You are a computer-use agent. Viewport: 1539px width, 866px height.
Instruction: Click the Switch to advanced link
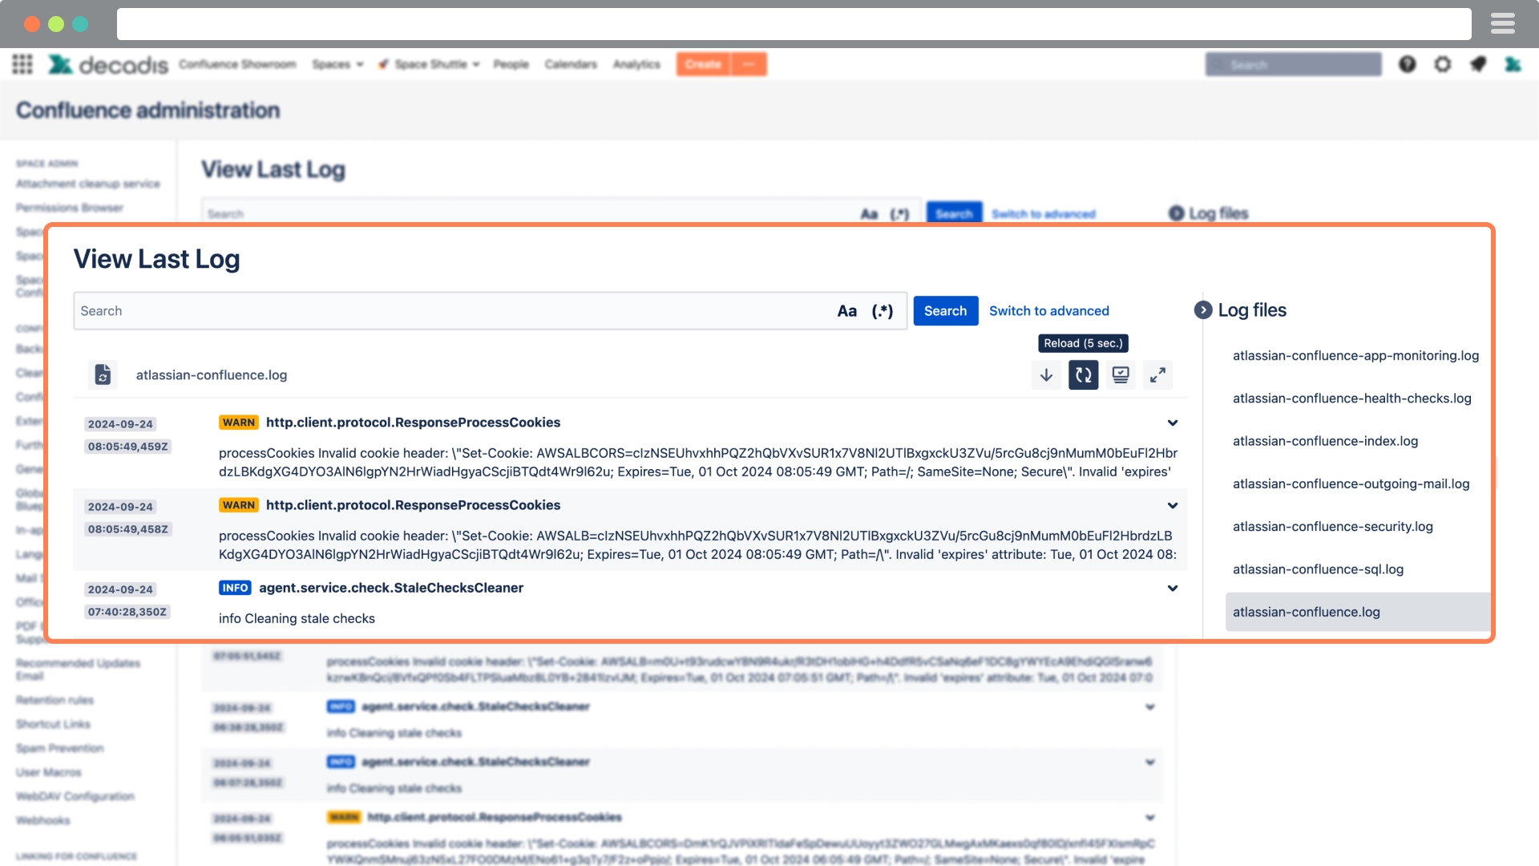click(x=1049, y=311)
